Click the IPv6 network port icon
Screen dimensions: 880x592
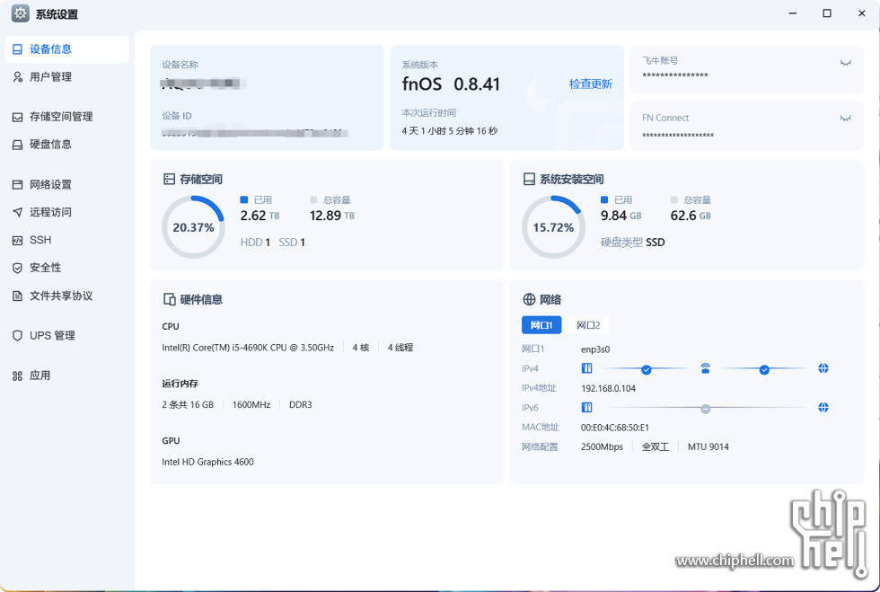(x=586, y=407)
